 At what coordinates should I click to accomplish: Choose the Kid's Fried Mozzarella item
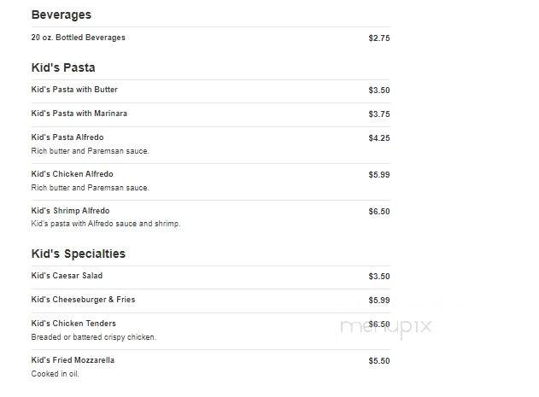point(73,360)
